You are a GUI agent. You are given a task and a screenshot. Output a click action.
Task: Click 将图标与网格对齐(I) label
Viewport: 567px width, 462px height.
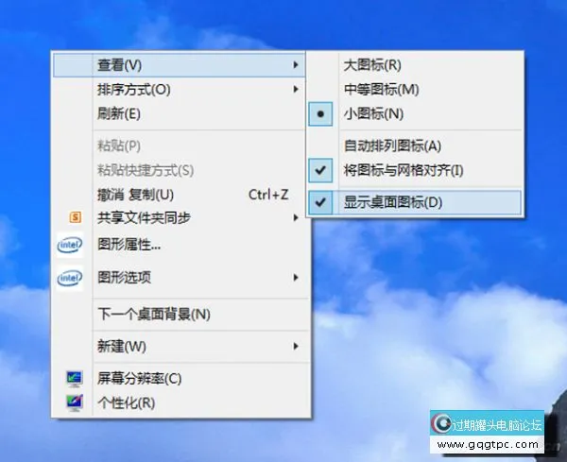[404, 170]
